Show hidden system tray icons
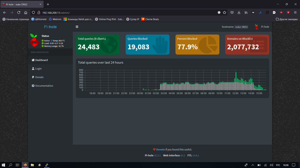This screenshot has height=168, width=300. click(x=252, y=165)
